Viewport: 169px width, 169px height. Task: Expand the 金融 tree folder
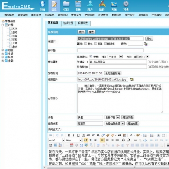tap(3, 61)
